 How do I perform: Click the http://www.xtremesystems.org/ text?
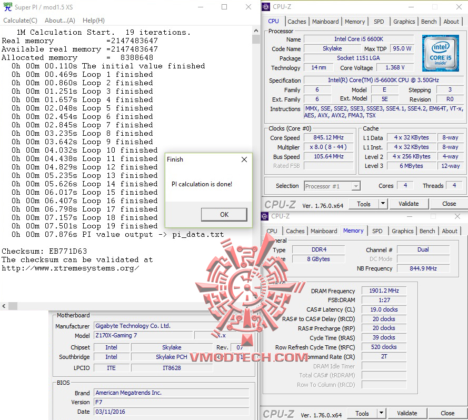click(x=71, y=268)
